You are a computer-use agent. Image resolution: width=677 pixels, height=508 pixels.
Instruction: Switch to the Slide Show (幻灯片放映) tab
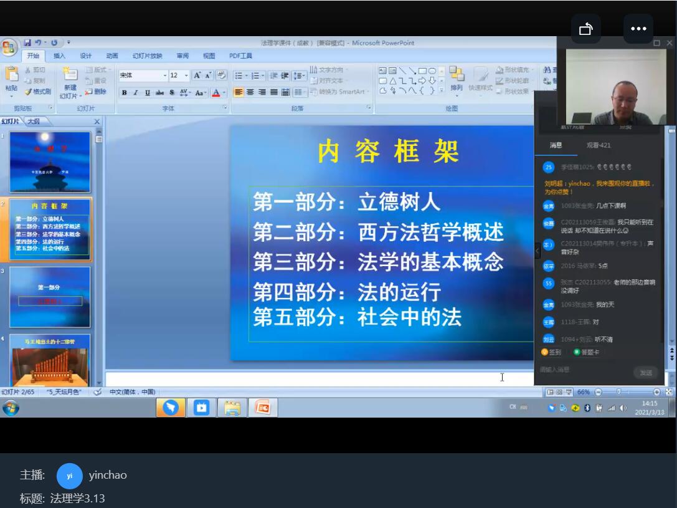(147, 56)
